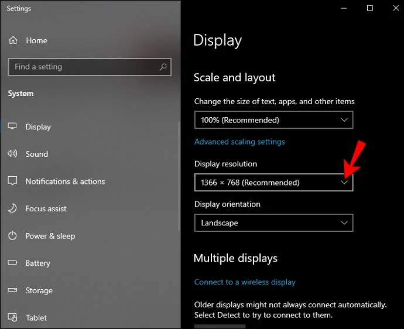Click the Storage drive icon
The width and height of the screenshot is (404, 329).
(12, 290)
